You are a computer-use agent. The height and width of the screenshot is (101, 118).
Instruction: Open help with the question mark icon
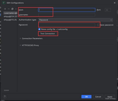[5, 97]
